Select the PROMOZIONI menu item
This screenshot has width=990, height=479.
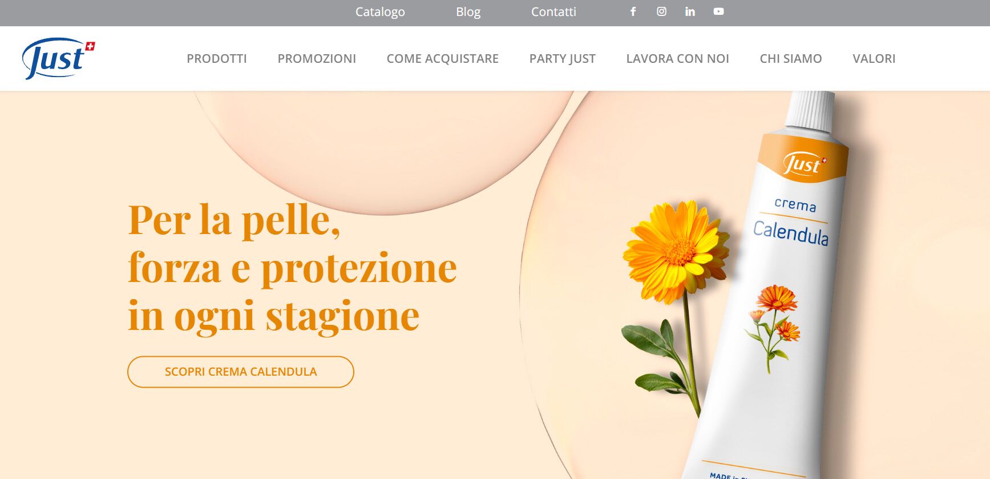pyautogui.click(x=317, y=58)
